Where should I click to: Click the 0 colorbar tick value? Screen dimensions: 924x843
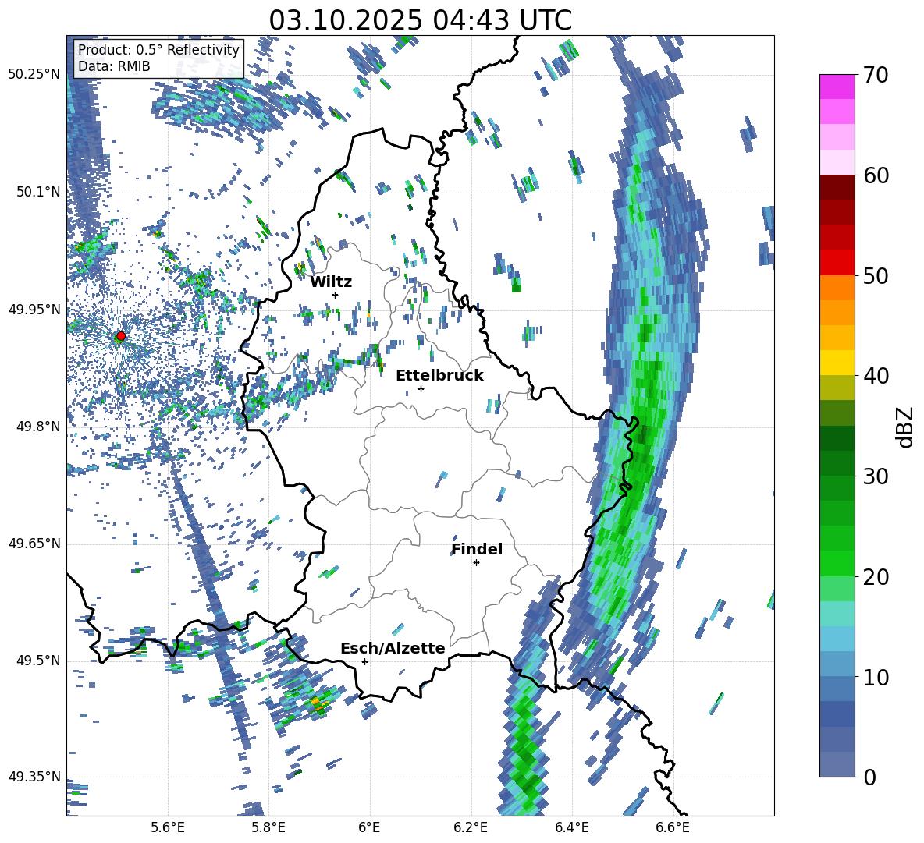click(869, 777)
